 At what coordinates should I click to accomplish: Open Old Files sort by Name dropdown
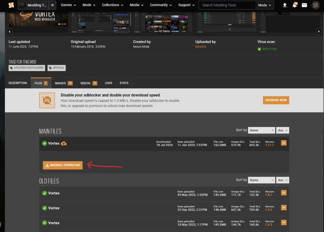(262, 180)
